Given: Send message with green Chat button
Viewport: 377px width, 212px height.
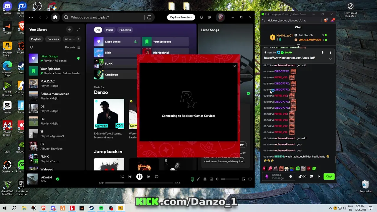Looking at the screenshot, I should click(x=329, y=176).
